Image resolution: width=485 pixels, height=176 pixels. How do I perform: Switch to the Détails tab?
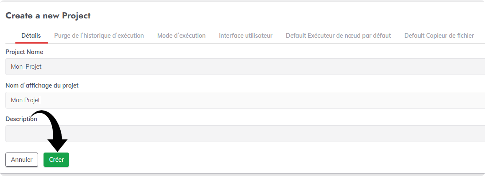coord(31,36)
